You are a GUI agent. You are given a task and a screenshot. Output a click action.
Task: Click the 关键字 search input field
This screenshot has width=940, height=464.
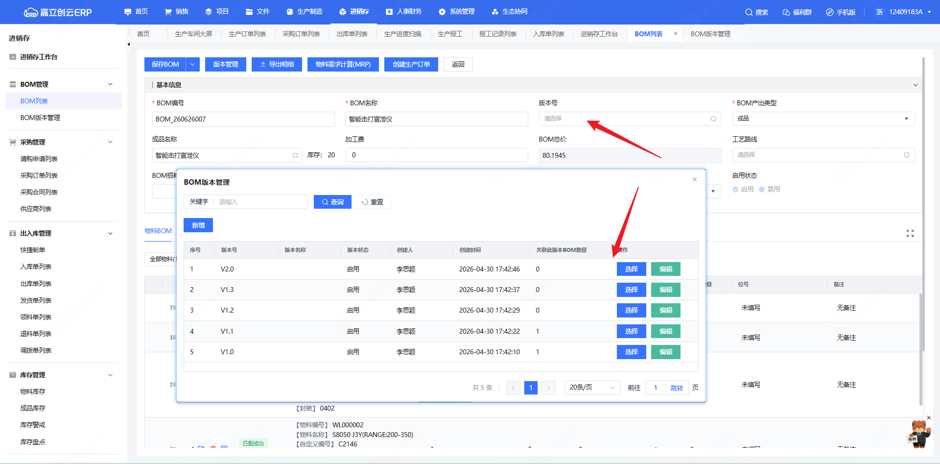point(261,202)
